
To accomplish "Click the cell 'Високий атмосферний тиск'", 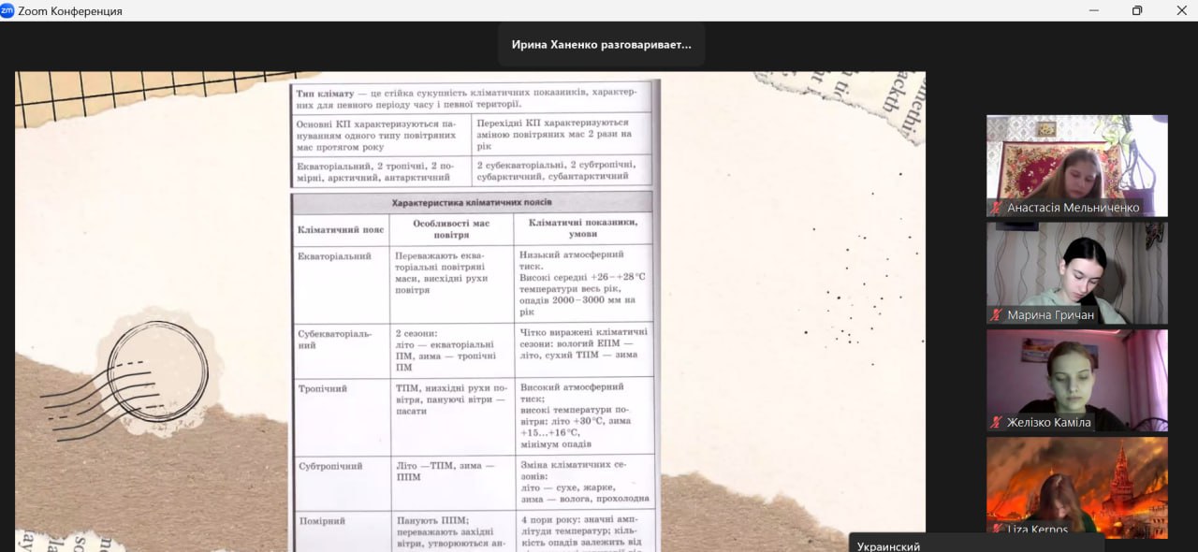I will [583, 414].
